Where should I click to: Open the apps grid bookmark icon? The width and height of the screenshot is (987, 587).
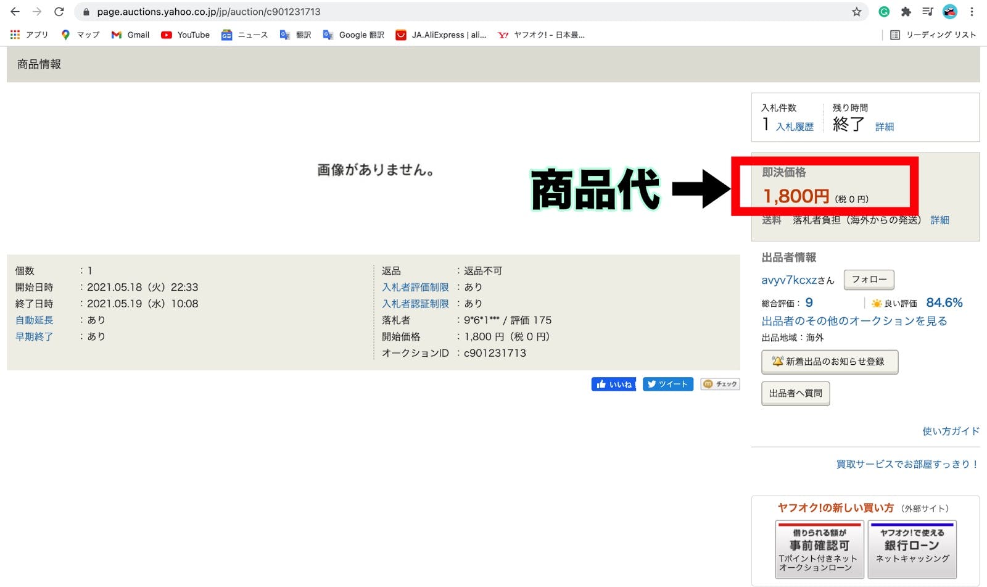click(15, 35)
